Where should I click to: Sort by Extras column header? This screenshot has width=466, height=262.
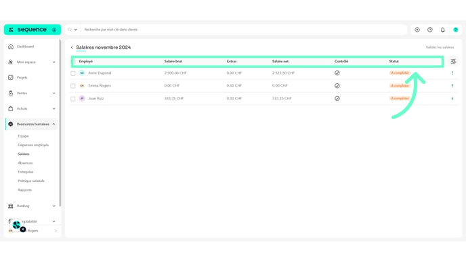pos(232,61)
